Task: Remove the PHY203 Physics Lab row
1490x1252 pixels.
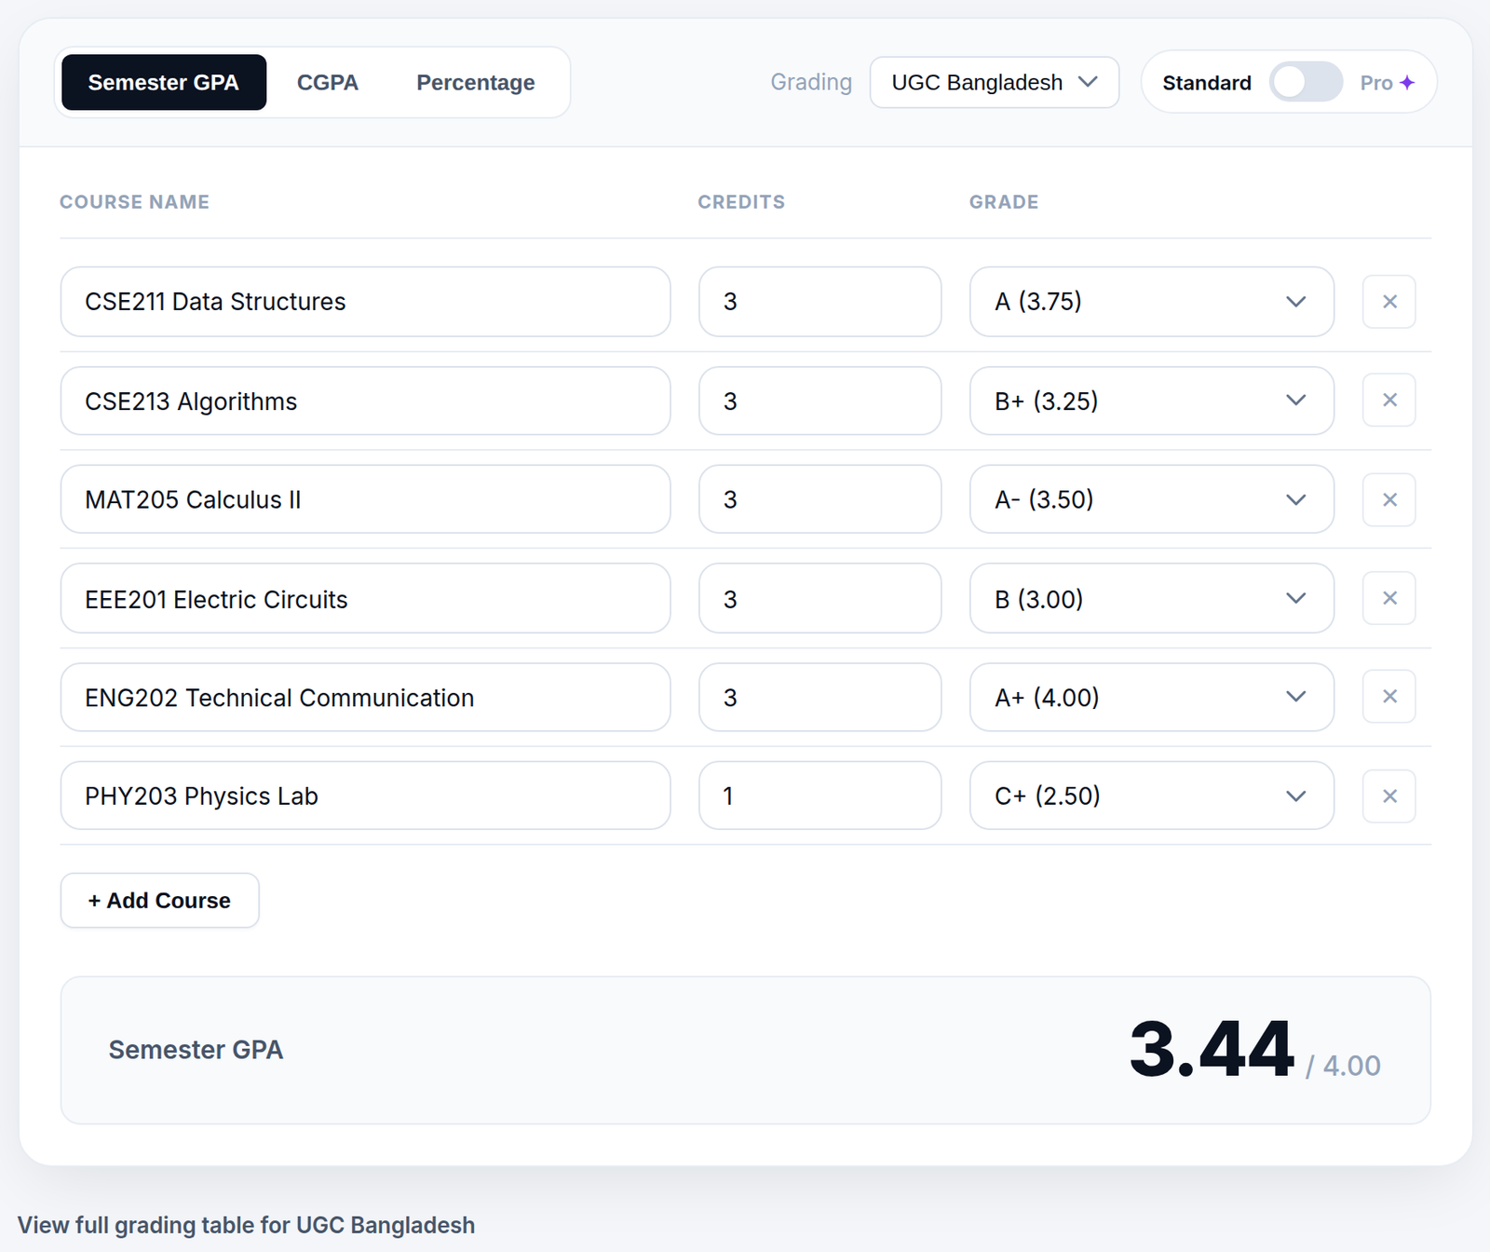Action: click(1388, 796)
